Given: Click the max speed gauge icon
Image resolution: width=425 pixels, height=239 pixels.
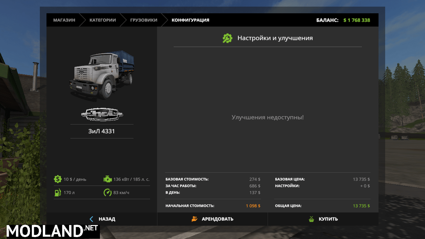Looking at the screenshot, I should point(108,193).
